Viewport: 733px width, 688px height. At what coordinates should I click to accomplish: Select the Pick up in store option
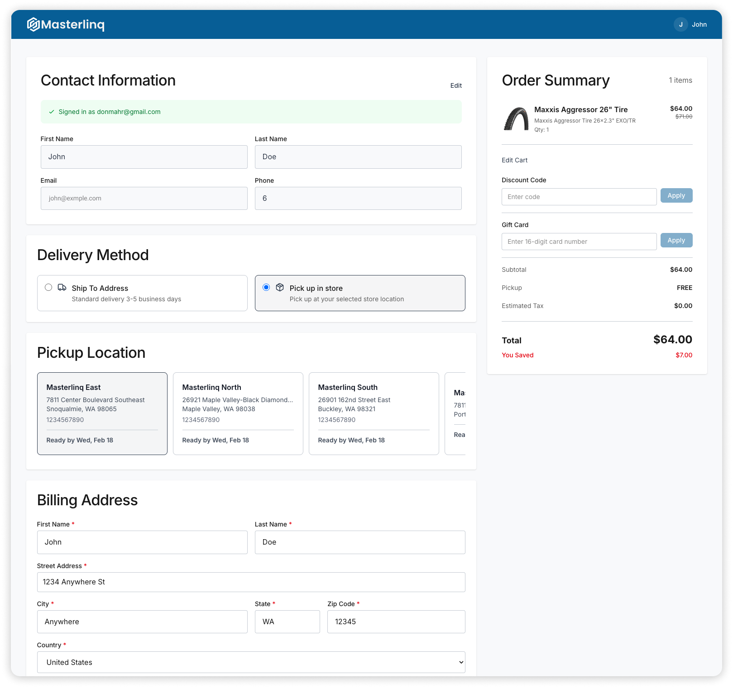point(267,287)
